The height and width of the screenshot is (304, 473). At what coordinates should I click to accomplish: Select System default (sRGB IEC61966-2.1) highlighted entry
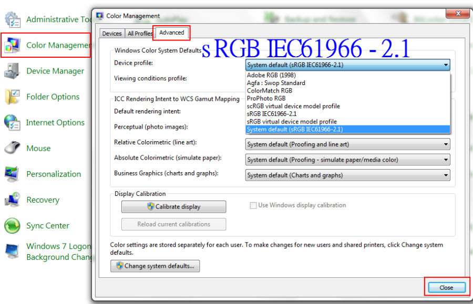348,129
